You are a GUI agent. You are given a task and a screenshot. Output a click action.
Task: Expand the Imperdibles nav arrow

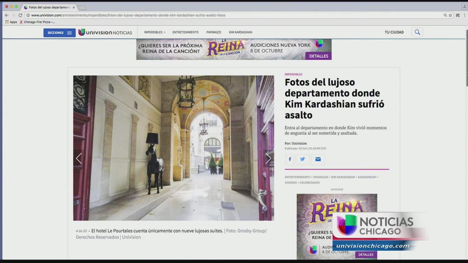165,33
